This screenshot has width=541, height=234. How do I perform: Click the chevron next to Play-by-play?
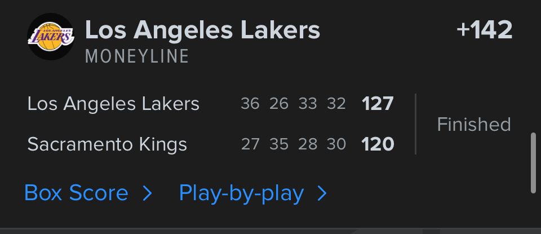click(x=322, y=194)
